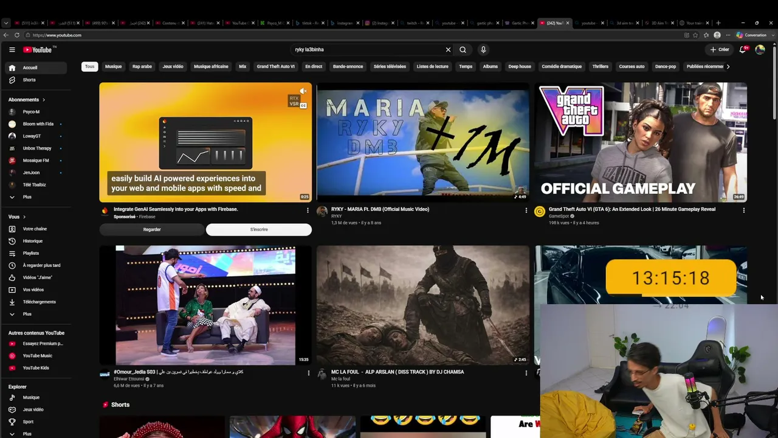
Task: Start voice search with the microphone icon
Action: tap(483, 50)
